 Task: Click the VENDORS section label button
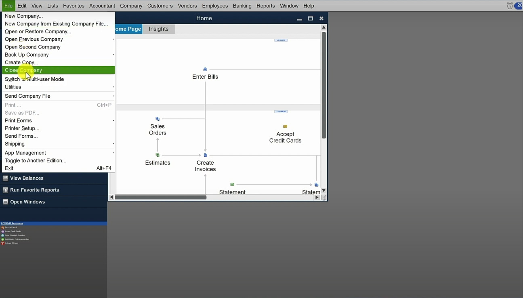point(281,40)
